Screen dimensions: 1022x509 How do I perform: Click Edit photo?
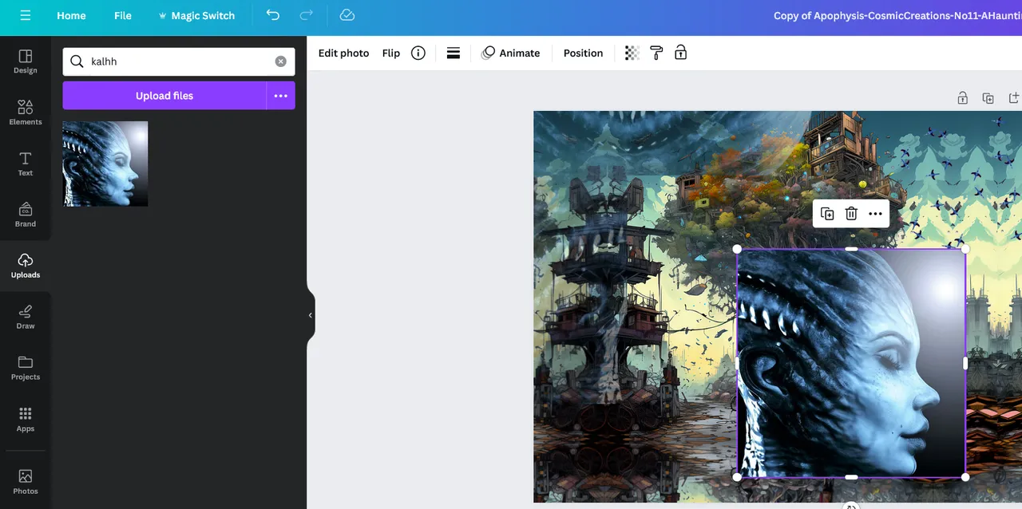(x=343, y=53)
